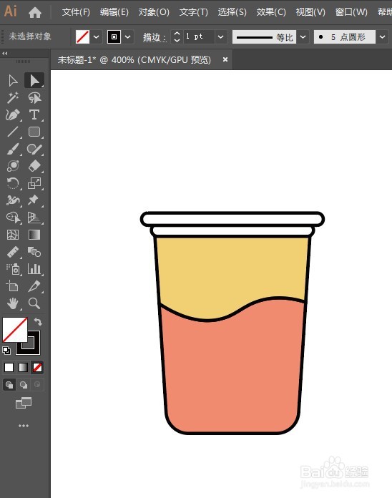The width and height of the screenshot is (392, 498).
Task: Open the 文件(F) menu
Action: tap(76, 12)
